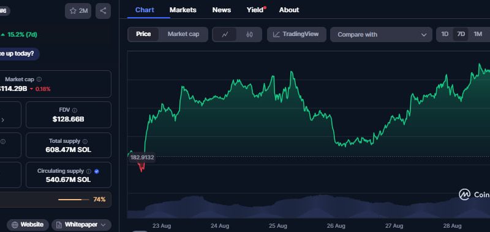Click the Circulating supply info icon
490x232 pixels.
(89, 172)
